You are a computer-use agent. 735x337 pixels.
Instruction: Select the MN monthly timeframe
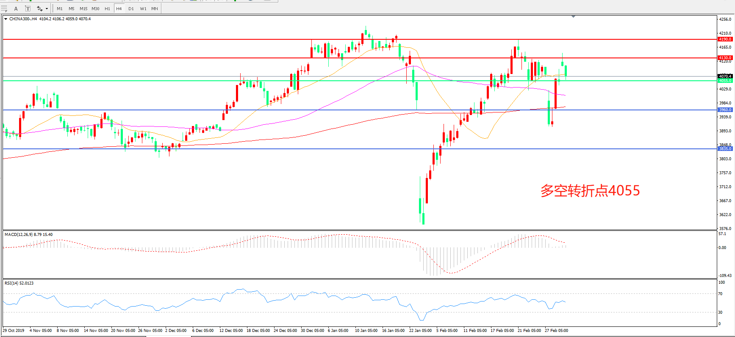(x=155, y=8)
